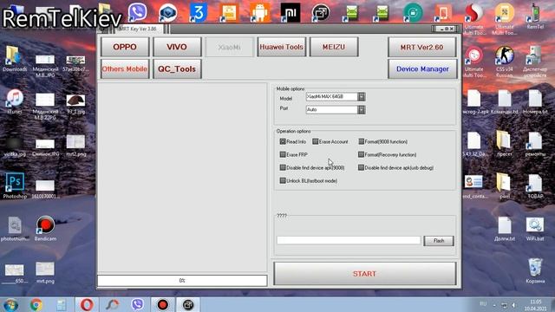Open the iTunes desktop shortcut

(15, 101)
